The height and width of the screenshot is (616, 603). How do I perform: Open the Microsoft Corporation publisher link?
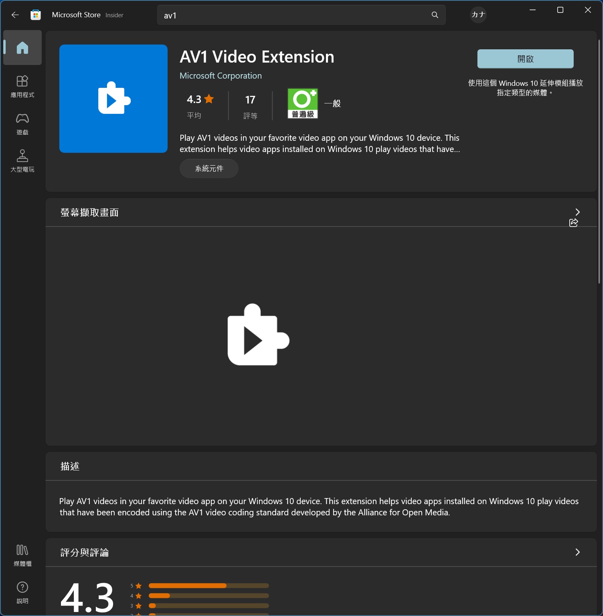coord(221,76)
